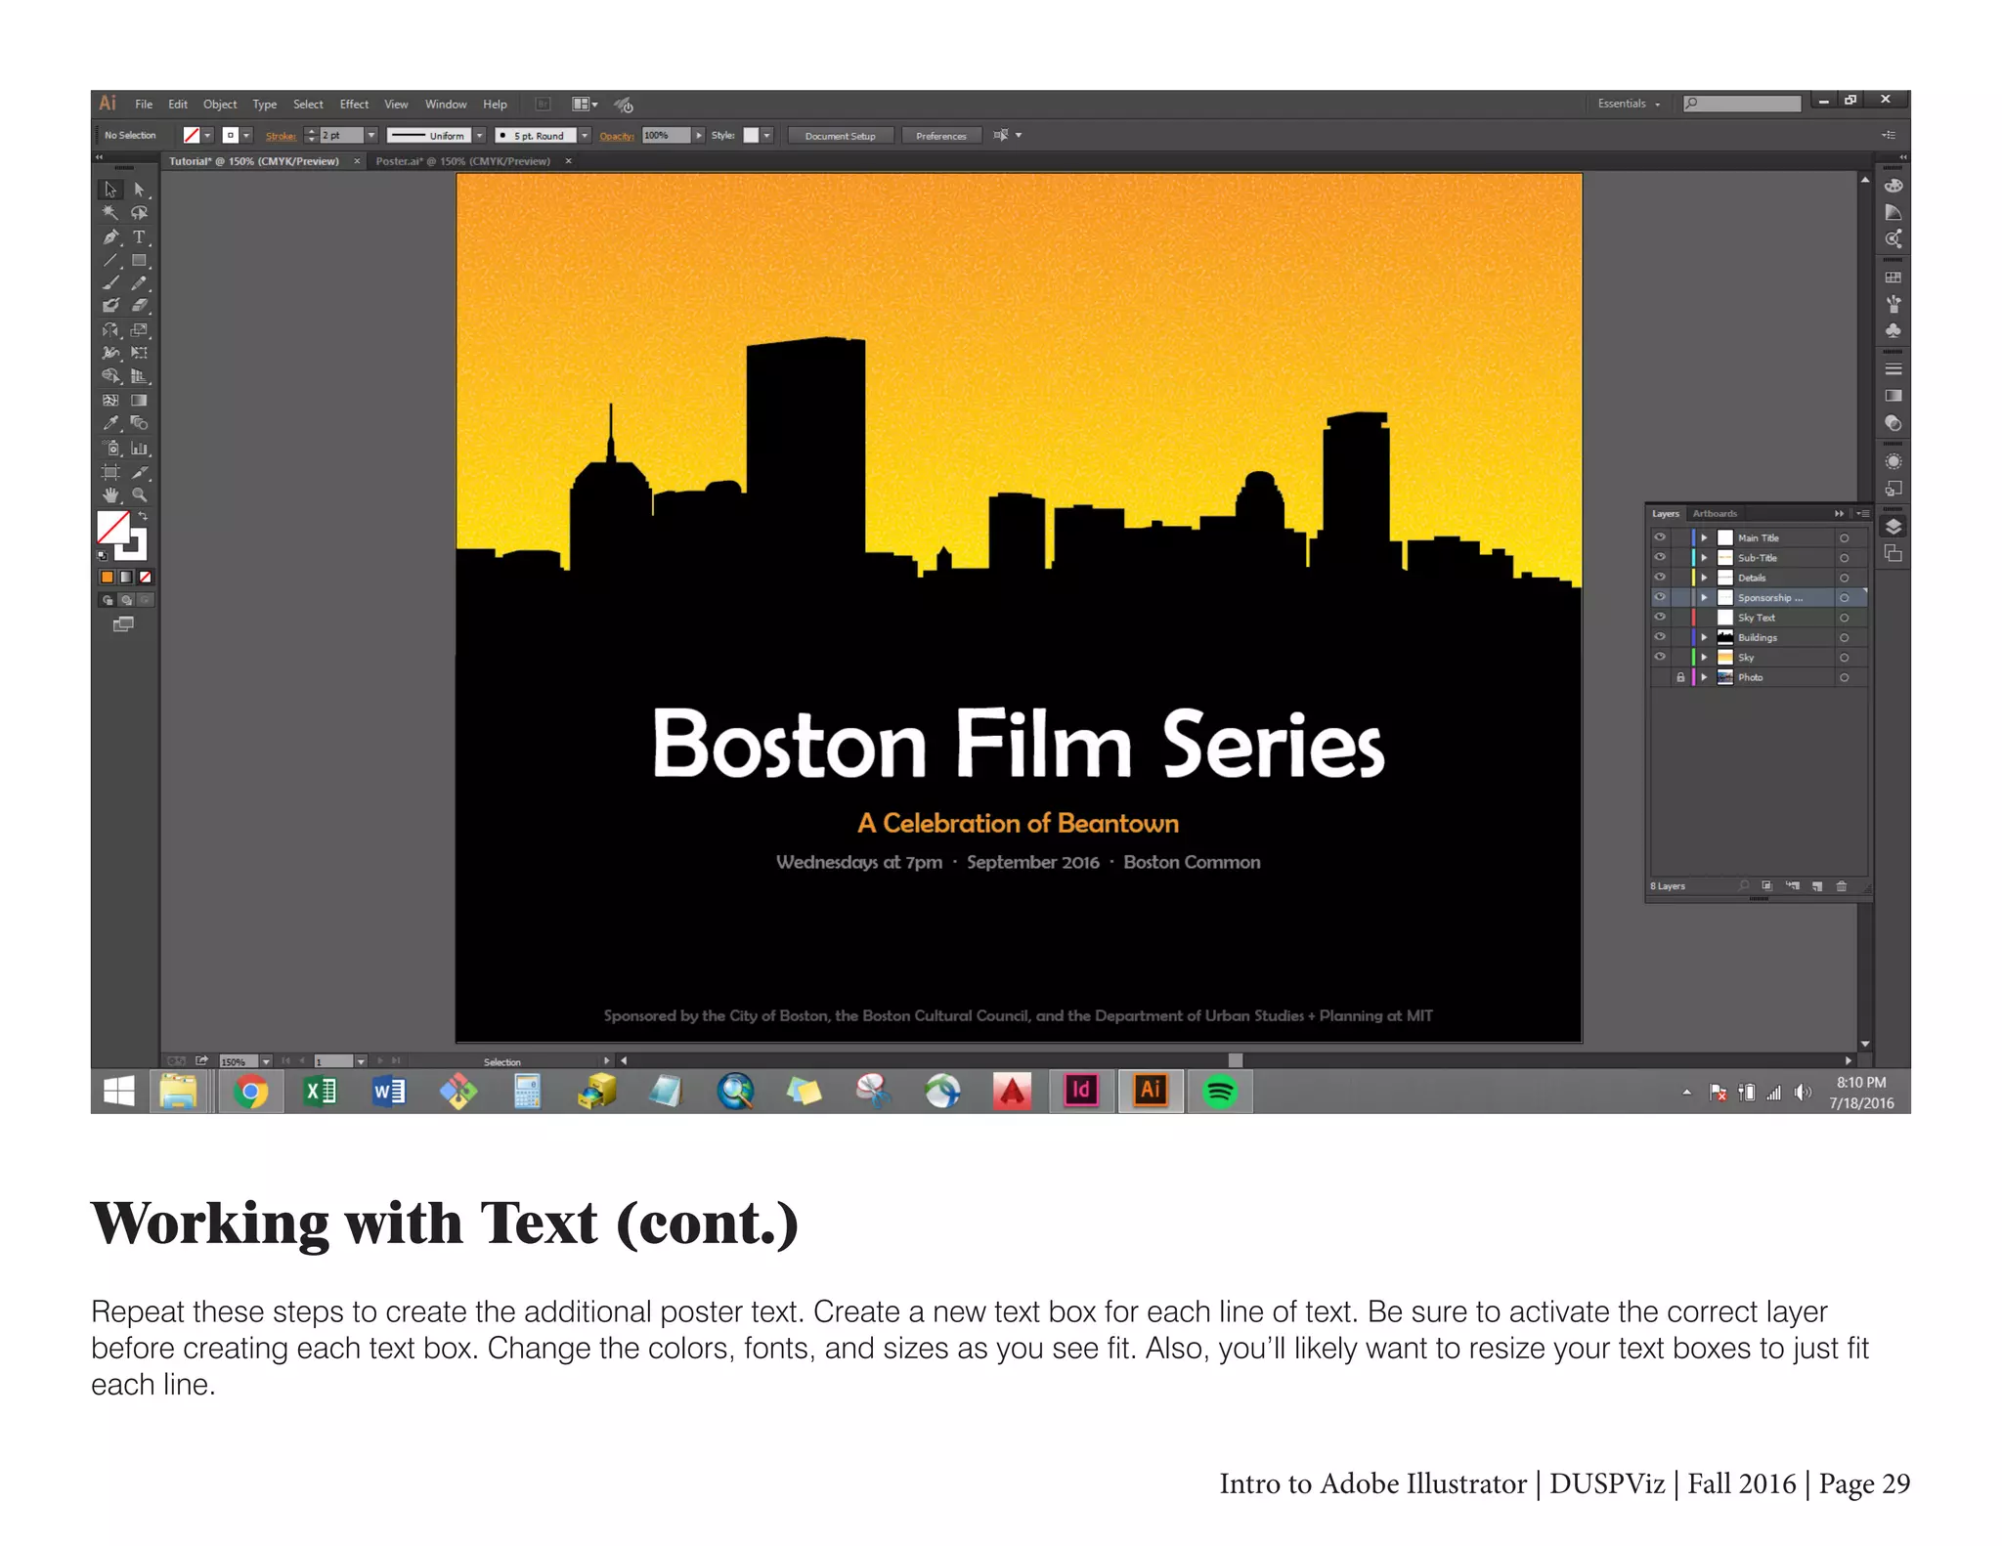Select the Line Segment tool

(x=110, y=261)
